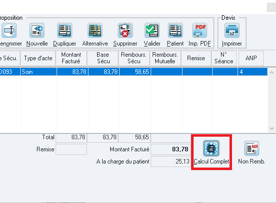This screenshot has height=203, width=276.
Task: Validate the quote with Valider
Action: coord(152,30)
